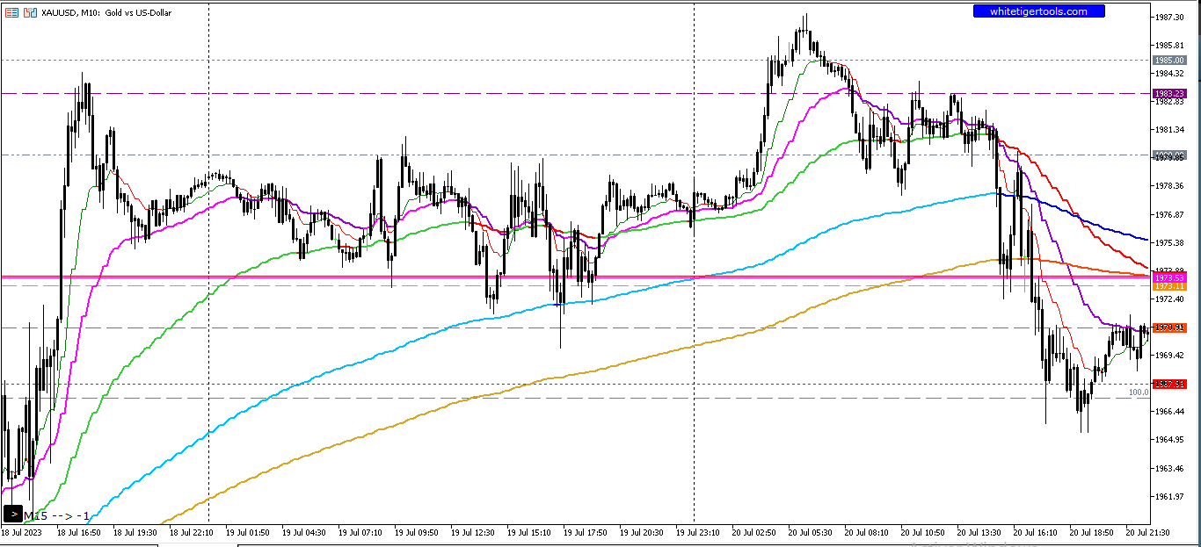Click the "18 Jul 2023" time label
Image resolution: width=1201 pixels, height=547 pixels.
[21, 532]
